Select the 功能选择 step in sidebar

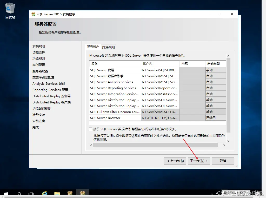(39, 52)
